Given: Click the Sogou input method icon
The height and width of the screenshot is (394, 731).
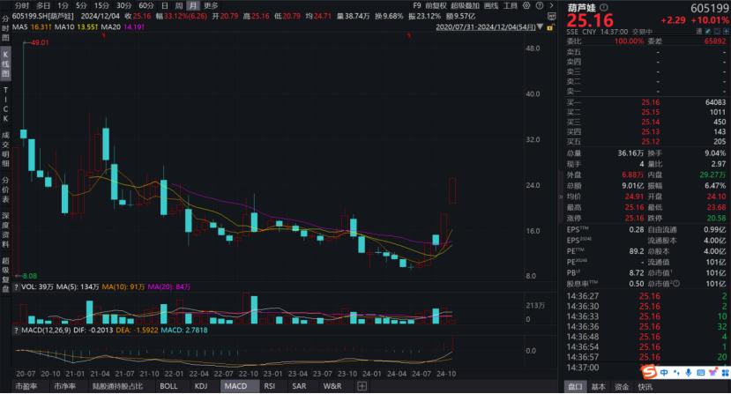Looking at the screenshot, I should [x=647, y=372].
